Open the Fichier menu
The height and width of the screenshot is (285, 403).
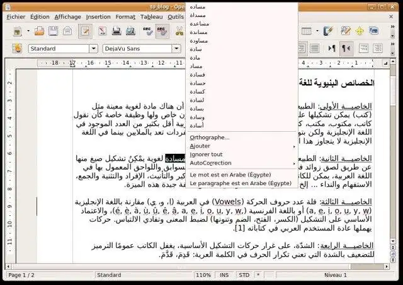point(16,17)
